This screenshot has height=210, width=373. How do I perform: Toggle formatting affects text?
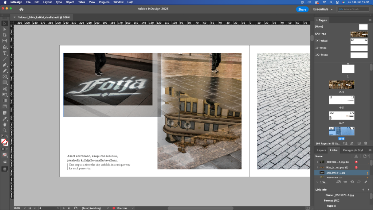[x=7, y=149]
